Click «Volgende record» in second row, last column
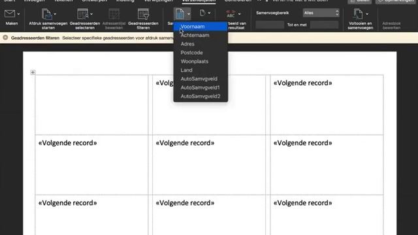Viewport: 418px width, 235px height. point(302,143)
